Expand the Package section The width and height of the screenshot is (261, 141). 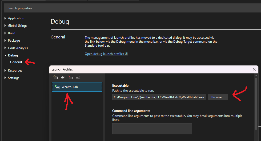pyautogui.click(x=5, y=41)
